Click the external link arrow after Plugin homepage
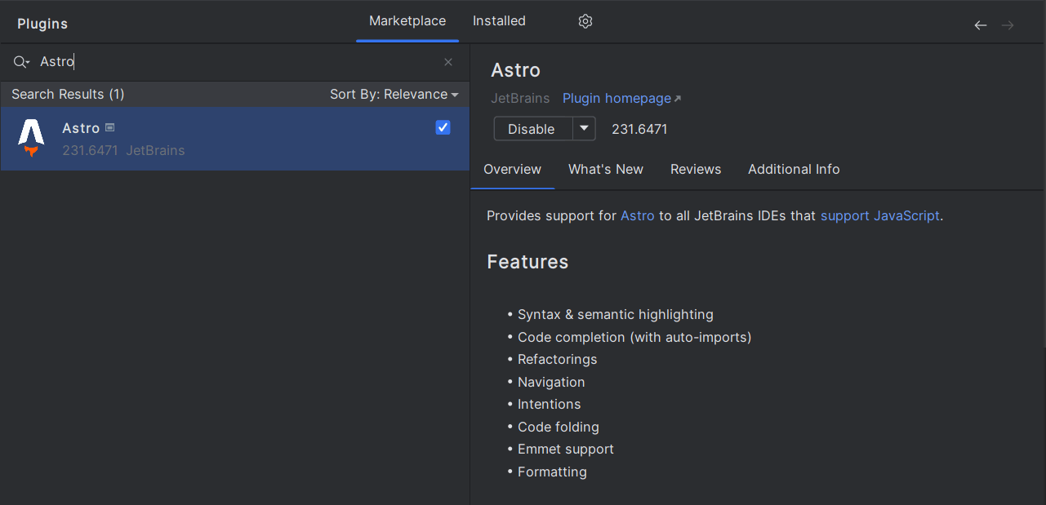 [677, 99]
